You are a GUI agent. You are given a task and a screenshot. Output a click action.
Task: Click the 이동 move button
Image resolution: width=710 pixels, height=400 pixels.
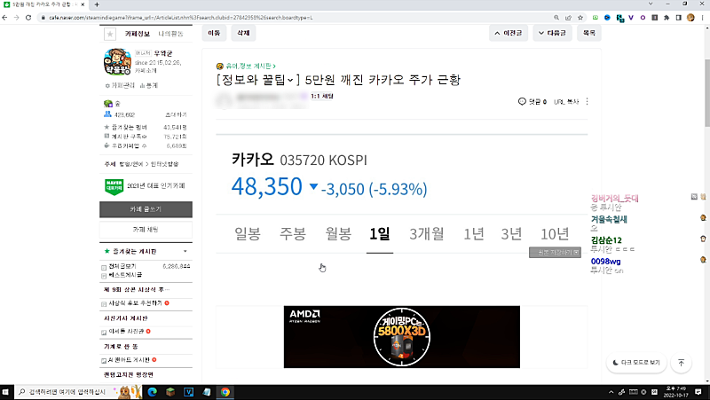[214, 33]
